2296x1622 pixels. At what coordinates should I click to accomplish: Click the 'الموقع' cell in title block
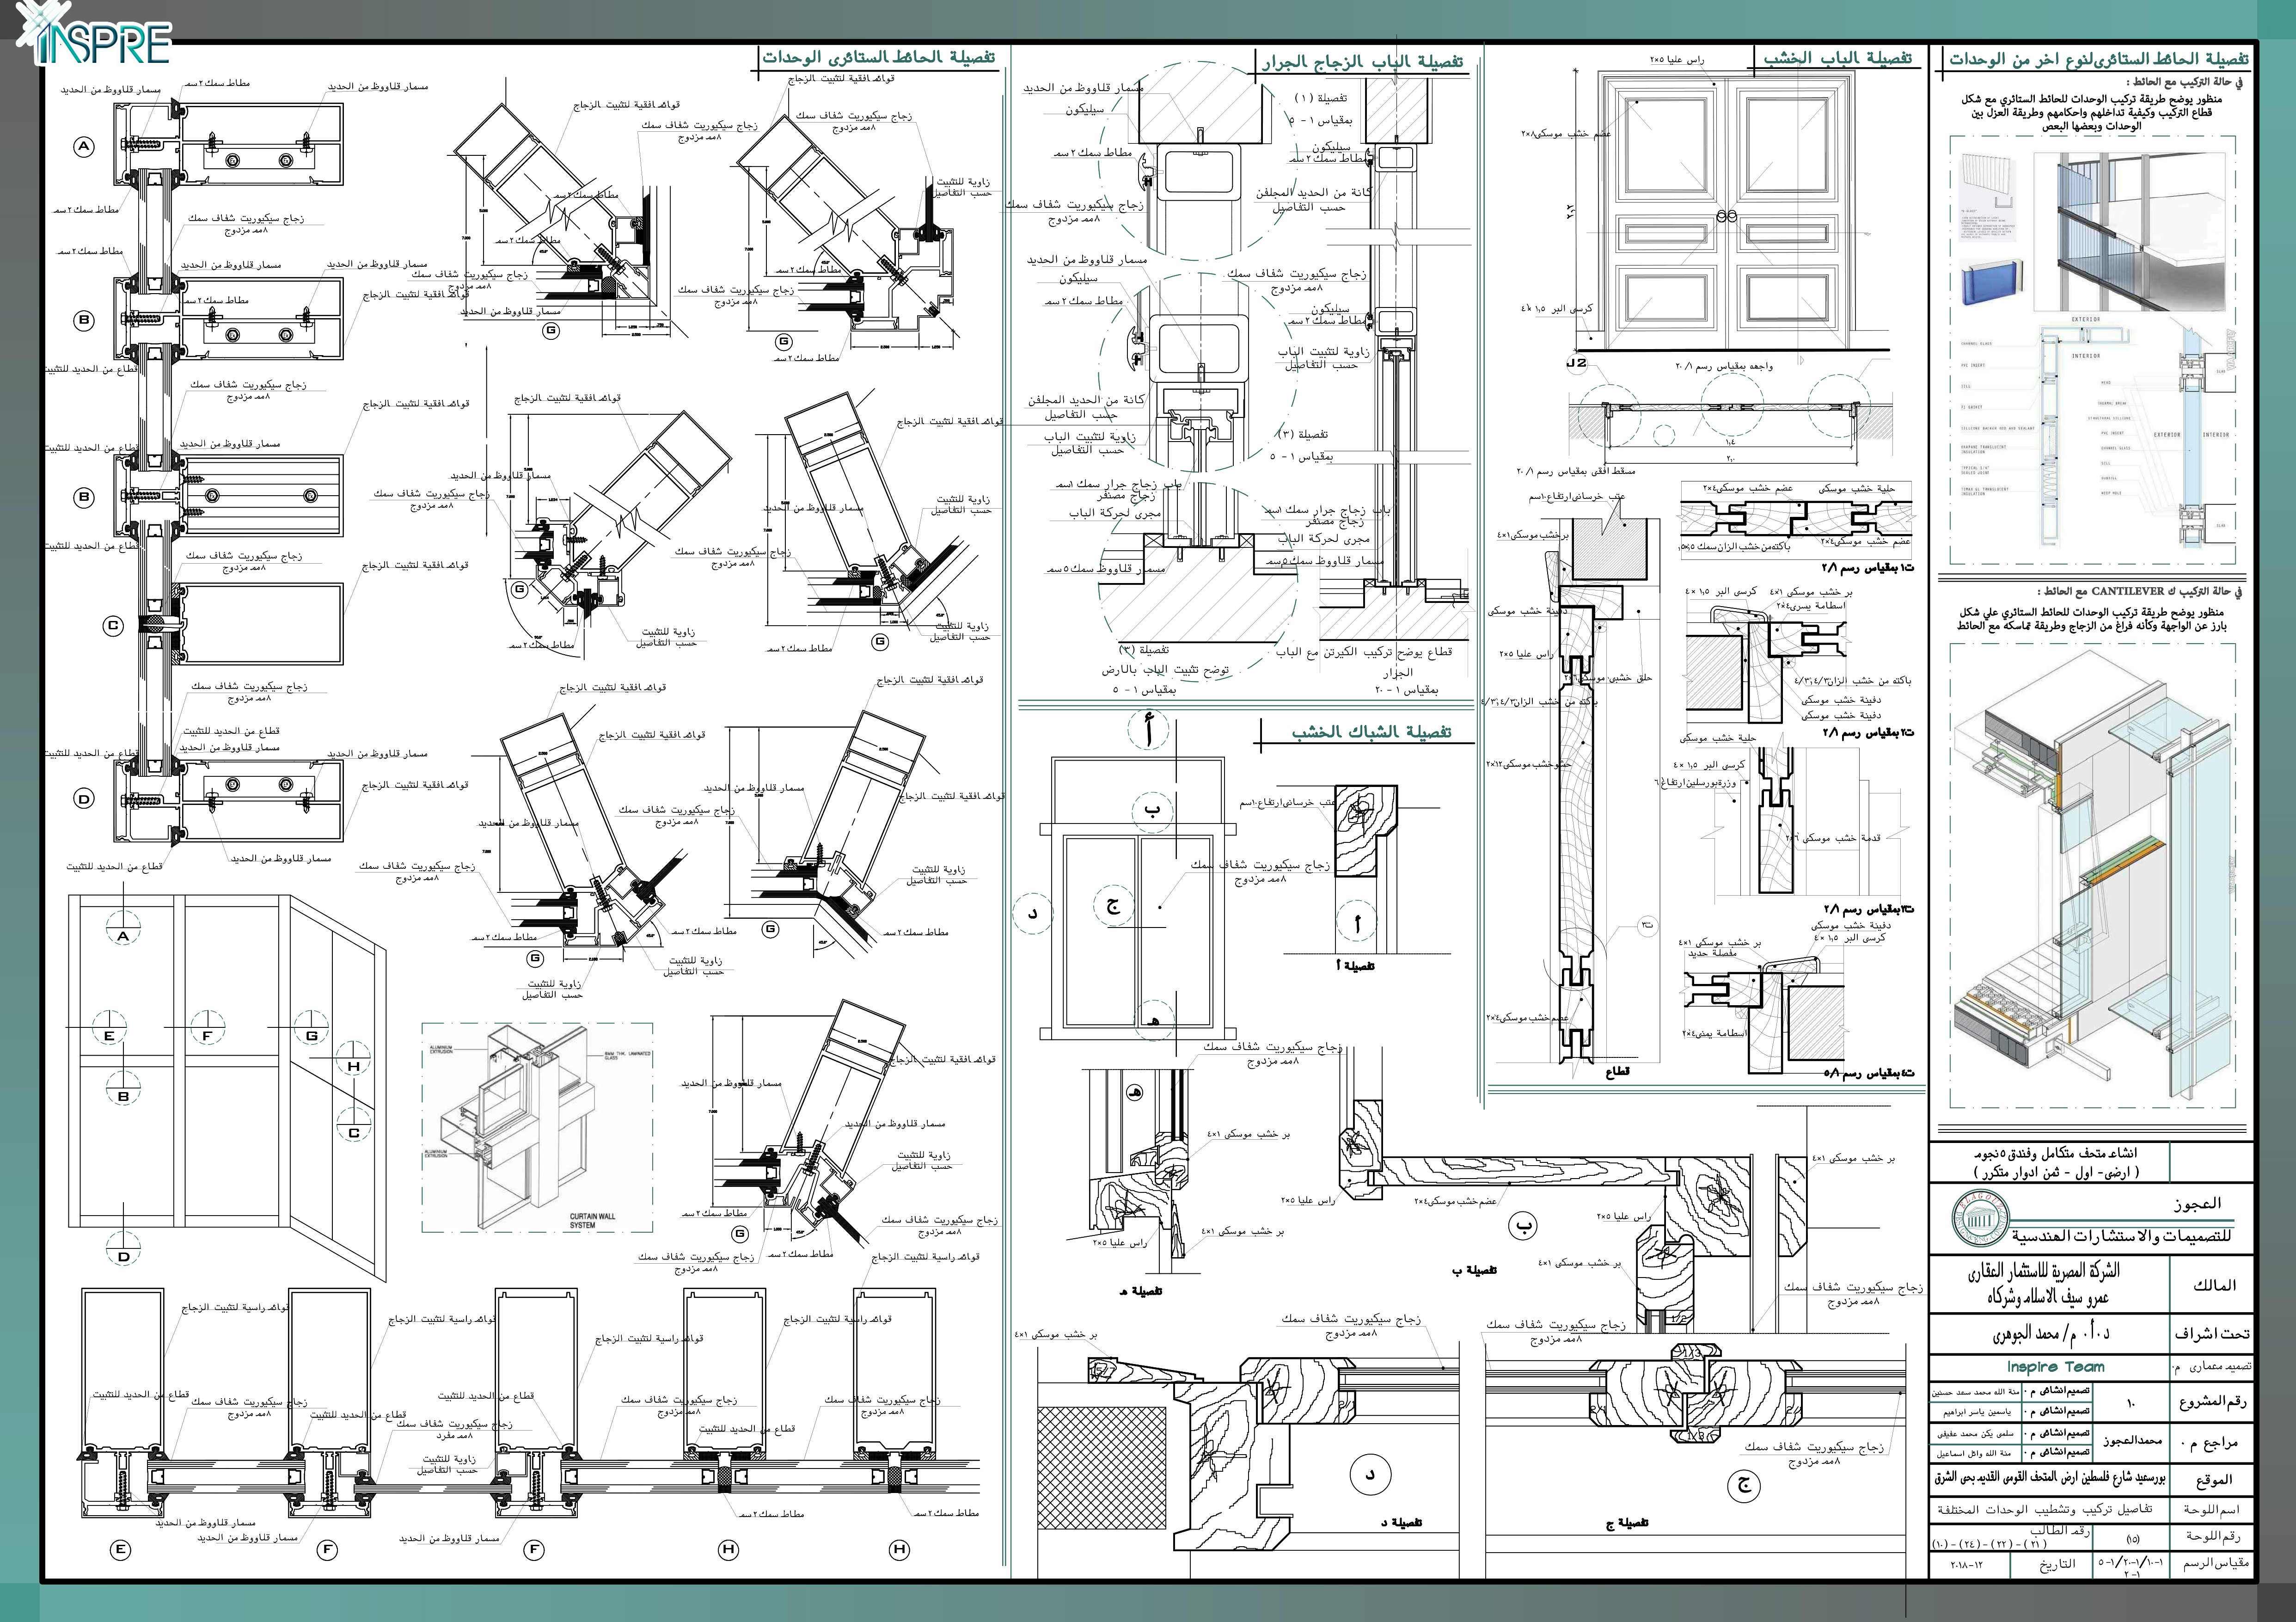[2212, 1480]
